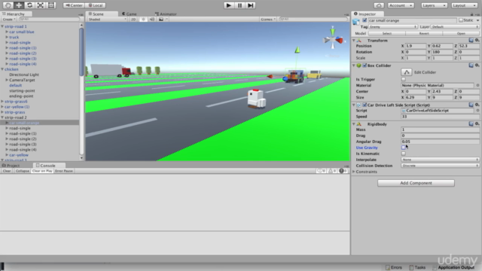The width and height of the screenshot is (482, 271).
Task: Select the Move tool
Action: (x=19, y=5)
